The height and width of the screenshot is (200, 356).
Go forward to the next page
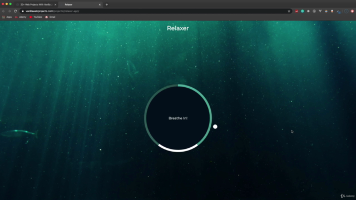pyautogui.click(x=9, y=11)
